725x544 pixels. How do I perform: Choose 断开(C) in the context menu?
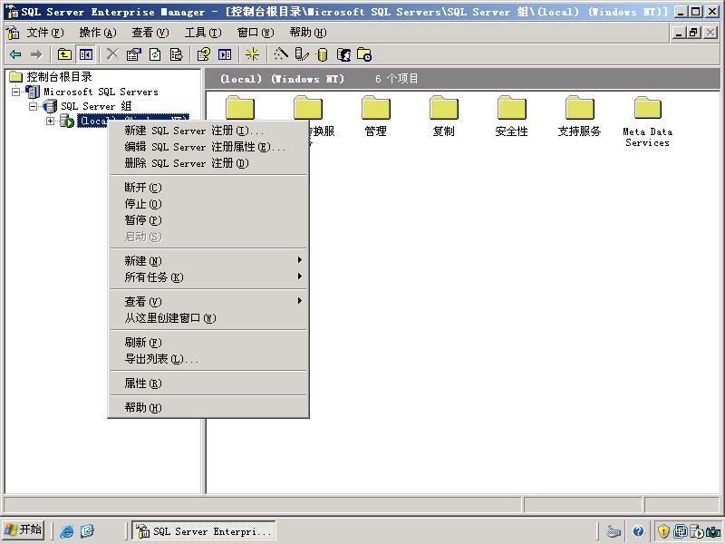click(x=208, y=188)
